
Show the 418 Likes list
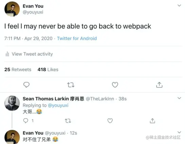tap(48, 70)
